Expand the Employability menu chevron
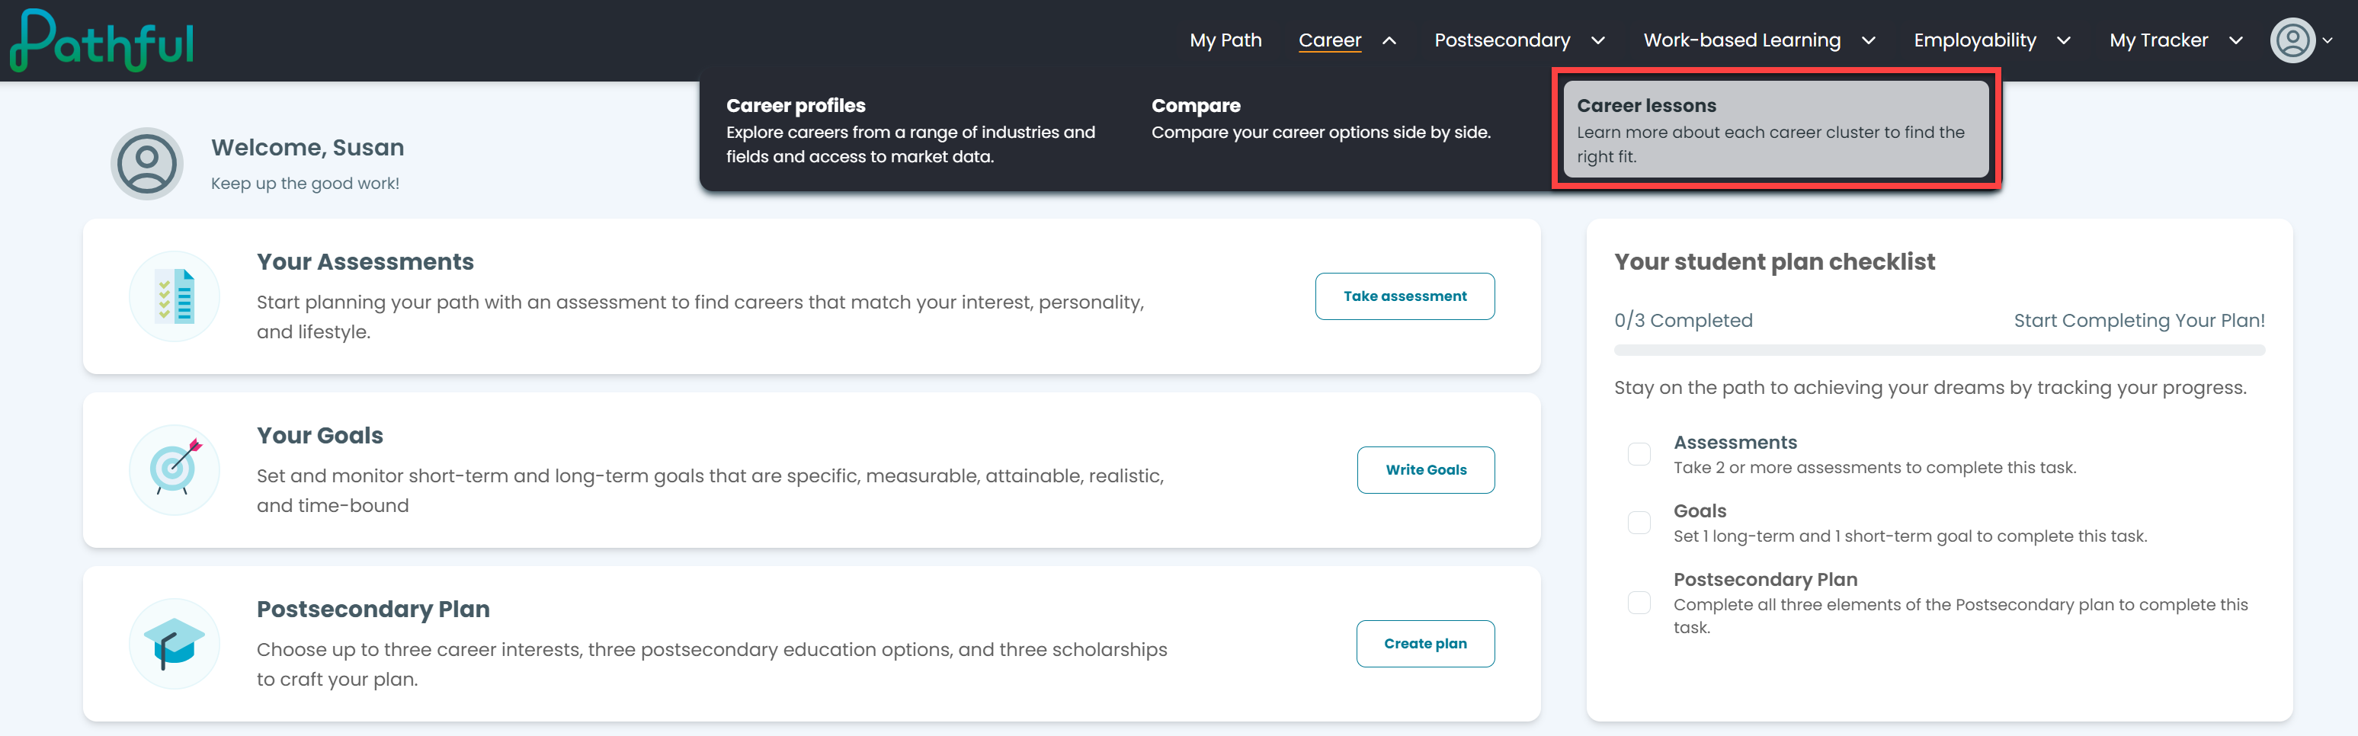 [2063, 40]
